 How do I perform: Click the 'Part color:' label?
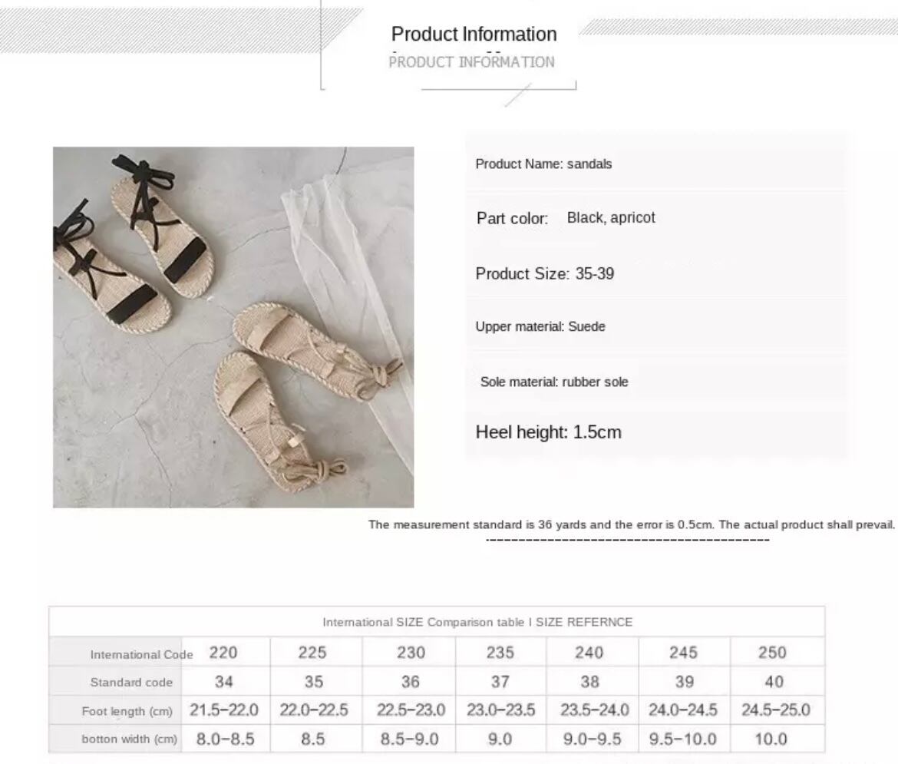click(512, 218)
